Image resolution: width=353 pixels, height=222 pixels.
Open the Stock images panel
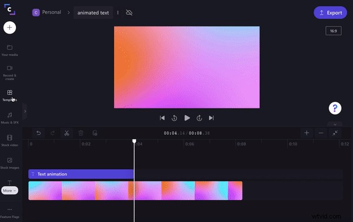point(9,163)
